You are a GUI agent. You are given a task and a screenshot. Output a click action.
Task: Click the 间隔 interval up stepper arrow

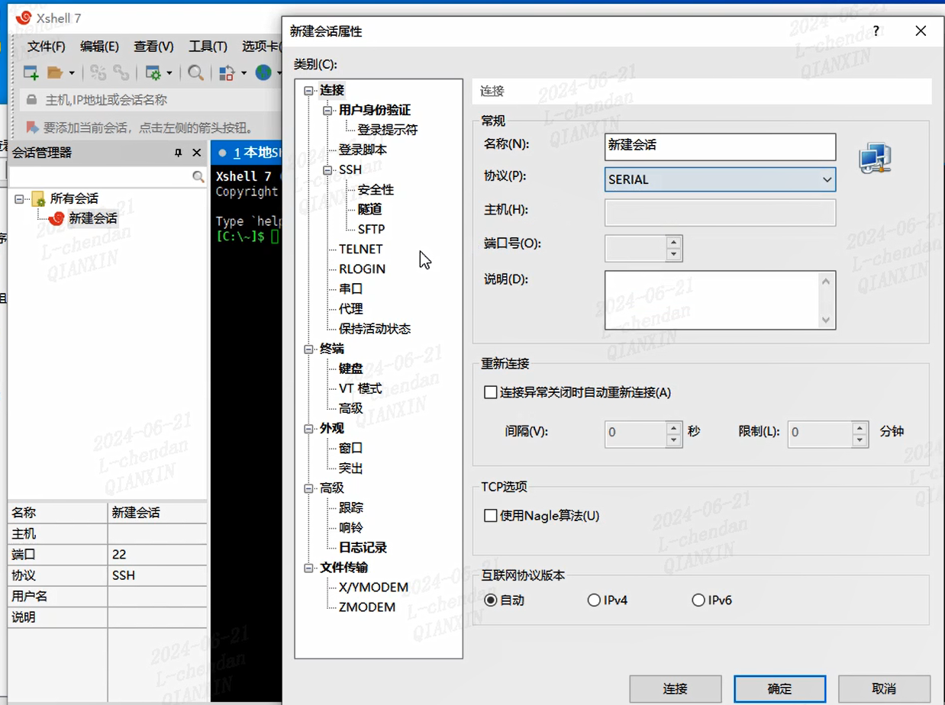click(x=673, y=428)
